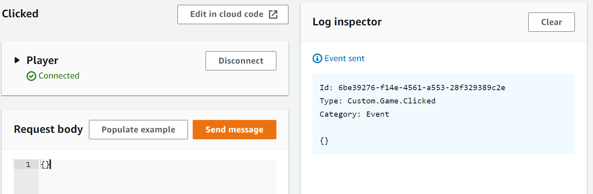Click the external link icon beside Edit in cloud code
Image resolution: width=593 pixels, height=194 pixels.
click(273, 14)
